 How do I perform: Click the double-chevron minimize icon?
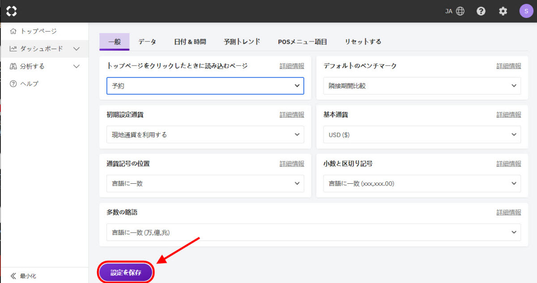click(13, 276)
